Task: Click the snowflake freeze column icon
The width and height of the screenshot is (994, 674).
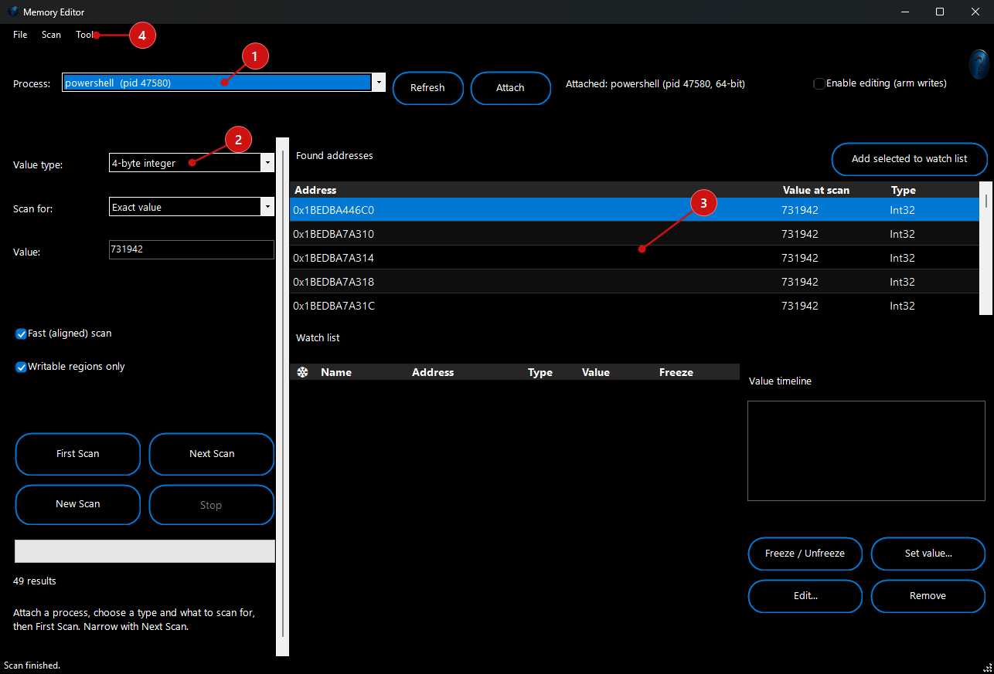Action: (303, 372)
